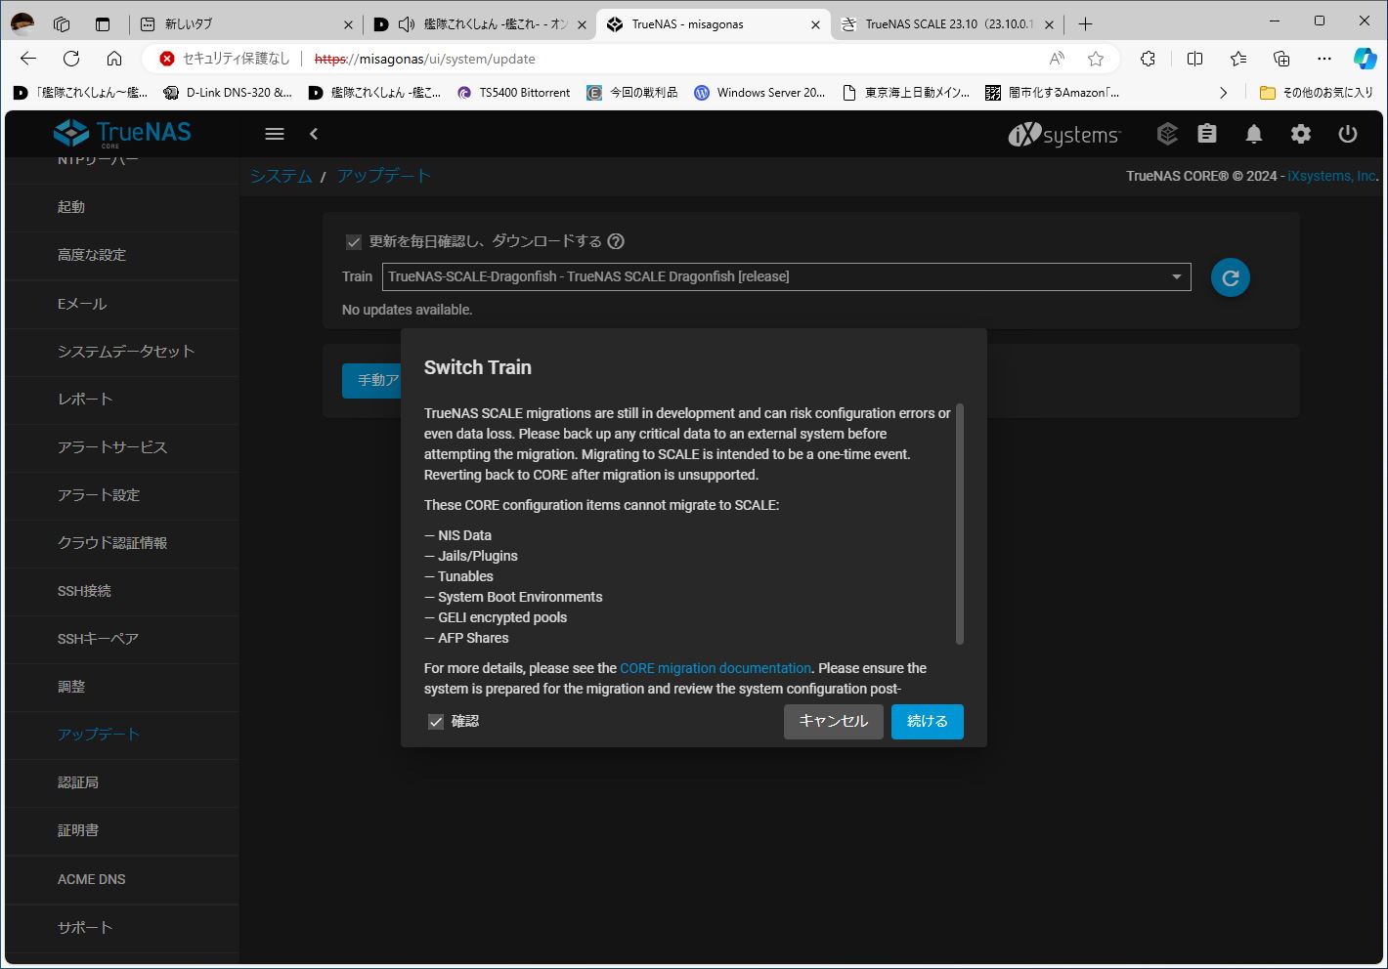Click the 手動アップデート button behind dialog
This screenshot has height=969, width=1388.
coord(372,380)
